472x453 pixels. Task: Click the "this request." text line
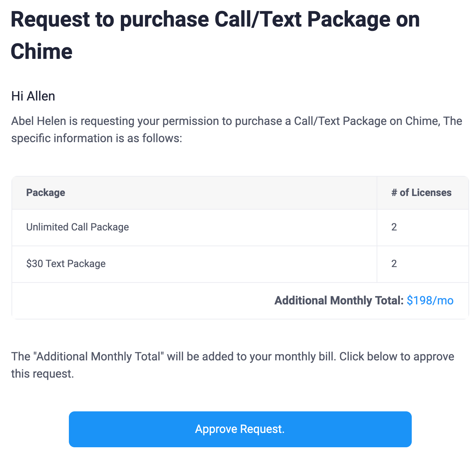point(42,374)
